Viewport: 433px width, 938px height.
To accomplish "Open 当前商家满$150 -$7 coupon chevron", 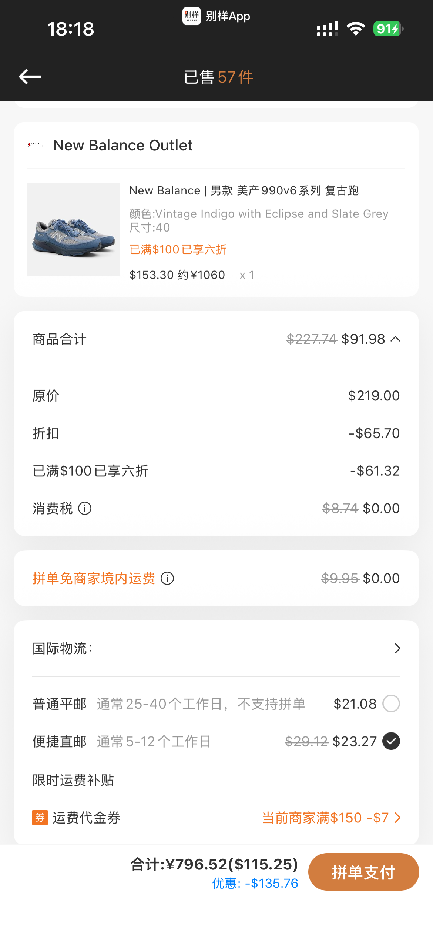I will pyautogui.click(x=398, y=818).
